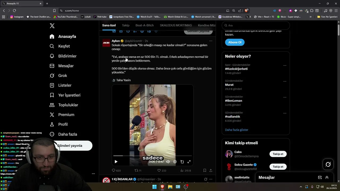
Task: Switch to the Takip tab
Action: [x=126, y=25]
